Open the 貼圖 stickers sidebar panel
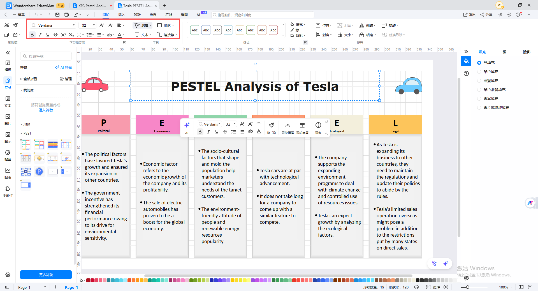The height and width of the screenshot is (291, 538). (8, 155)
